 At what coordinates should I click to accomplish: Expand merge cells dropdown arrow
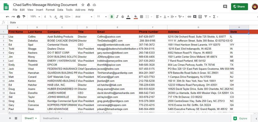(151, 17)
